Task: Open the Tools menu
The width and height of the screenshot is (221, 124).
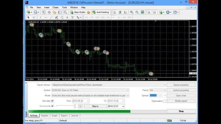Action: tap(64, 8)
